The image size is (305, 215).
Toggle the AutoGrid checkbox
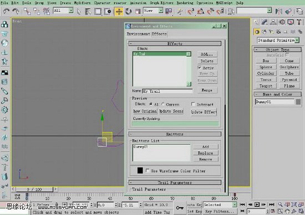[x=287, y=55]
